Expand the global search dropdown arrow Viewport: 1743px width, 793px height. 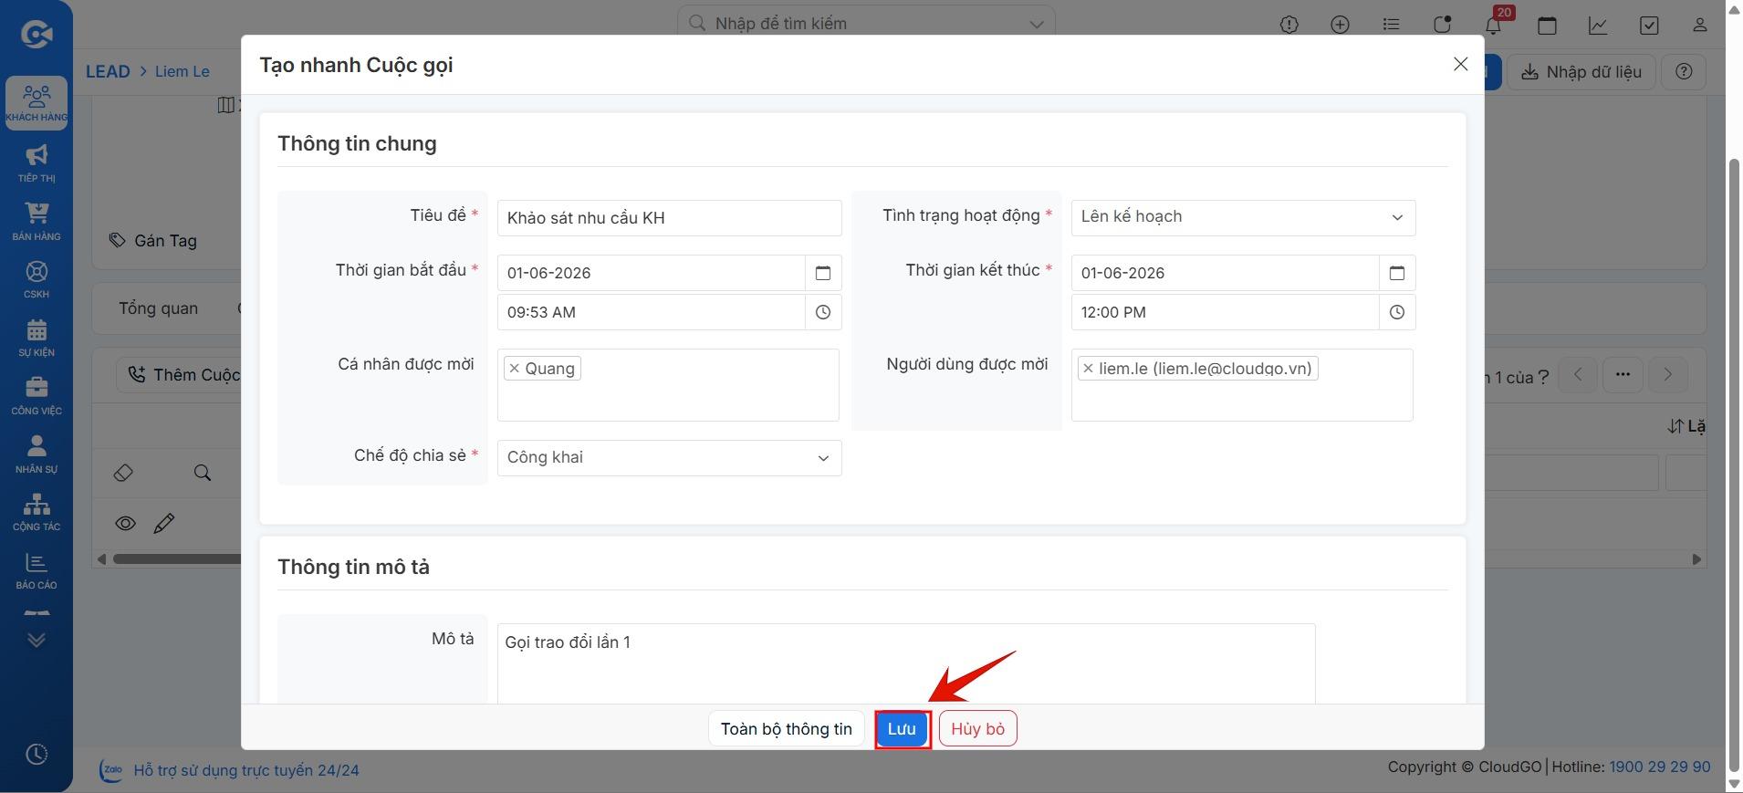tap(1036, 25)
